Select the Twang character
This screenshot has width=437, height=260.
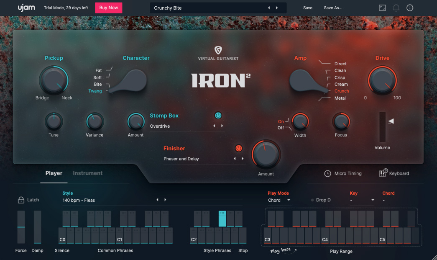pyautogui.click(x=95, y=91)
